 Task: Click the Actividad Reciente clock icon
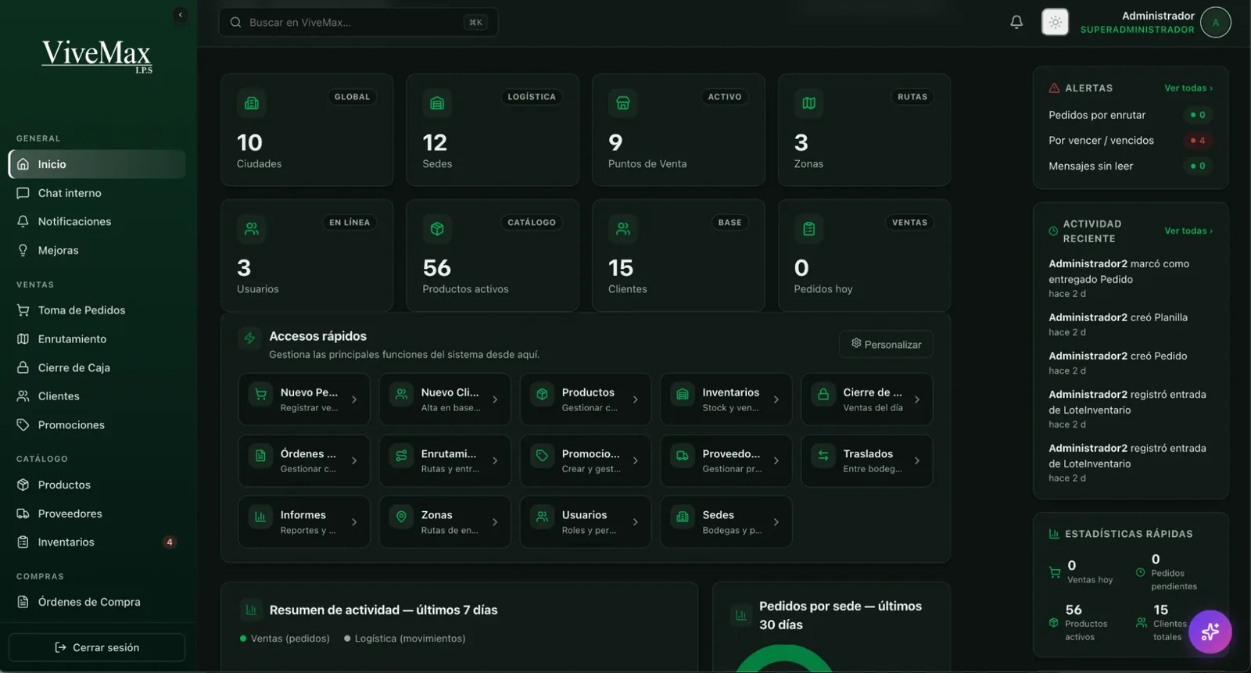(x=1053, y=231)
